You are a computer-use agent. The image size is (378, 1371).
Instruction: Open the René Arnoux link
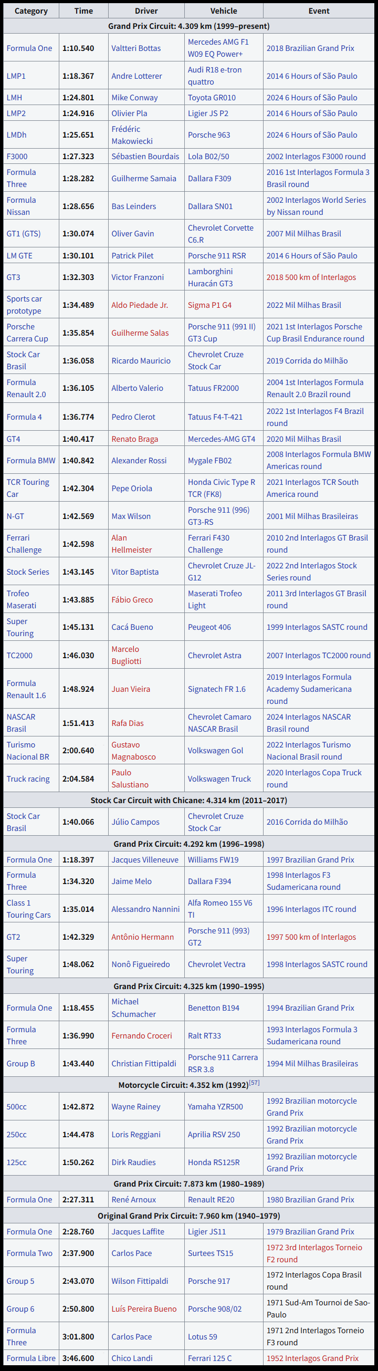pos(134,1200)
